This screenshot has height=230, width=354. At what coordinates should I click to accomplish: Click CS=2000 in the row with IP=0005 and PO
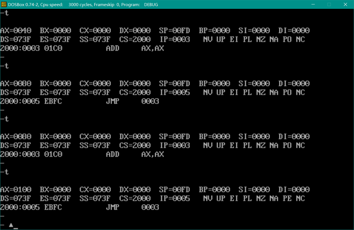point(135,92)
